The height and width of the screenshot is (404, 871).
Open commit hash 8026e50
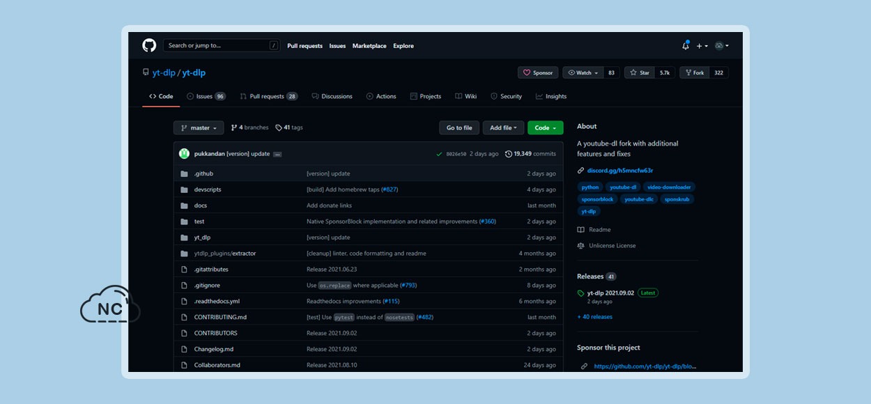pos(456,154)
